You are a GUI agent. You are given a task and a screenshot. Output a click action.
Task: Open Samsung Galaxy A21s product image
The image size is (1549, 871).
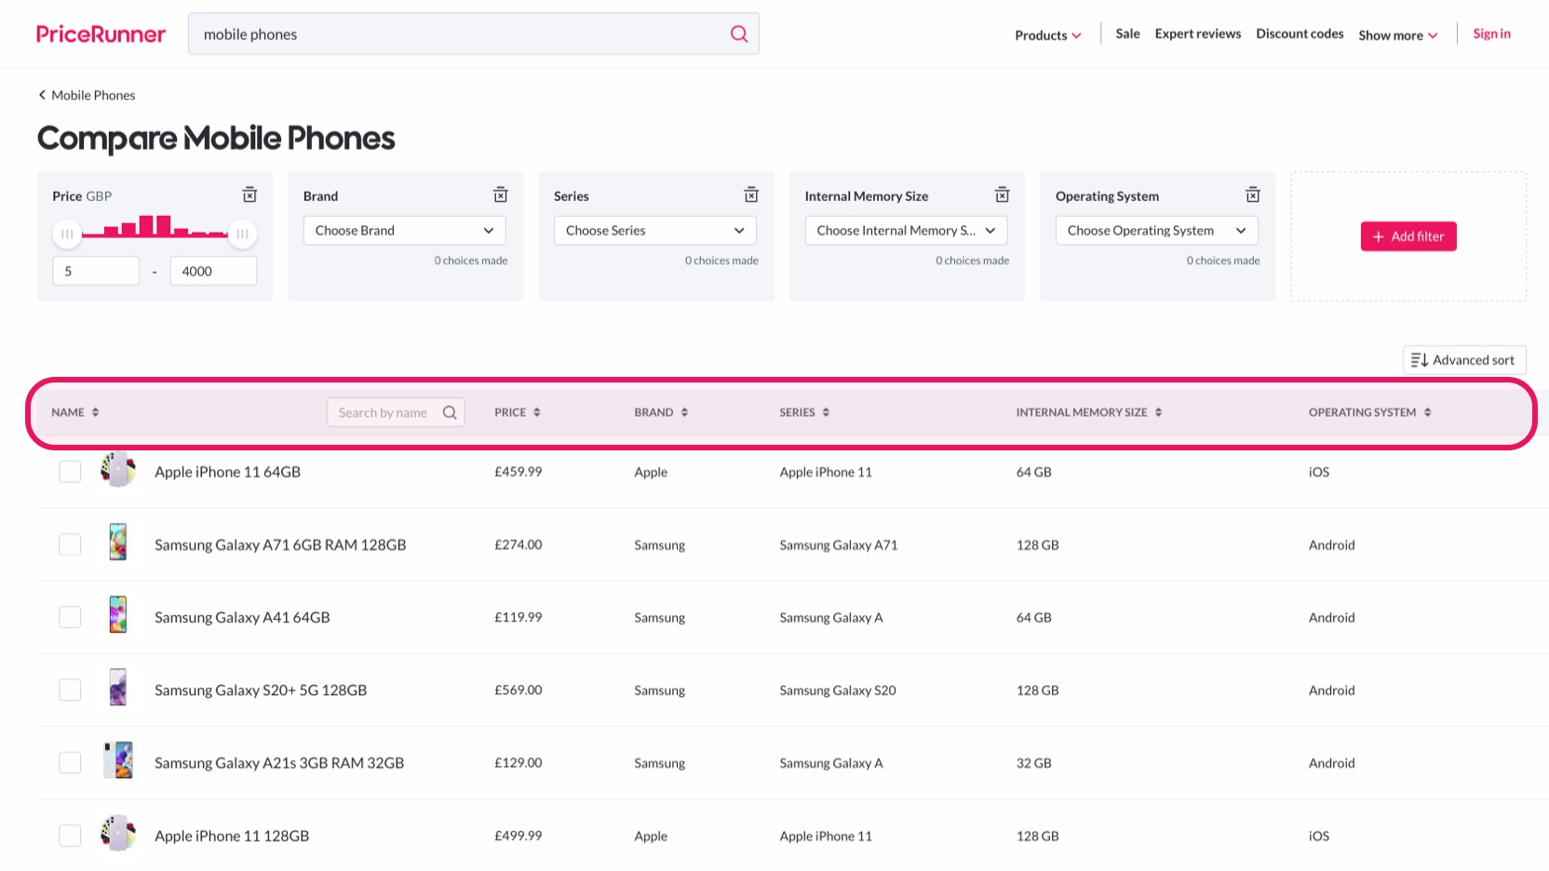[x=118, y=760]
